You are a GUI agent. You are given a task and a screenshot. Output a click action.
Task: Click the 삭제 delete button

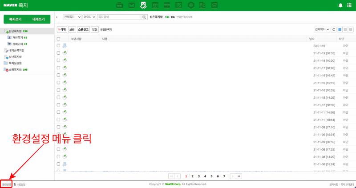pos(62,29)
